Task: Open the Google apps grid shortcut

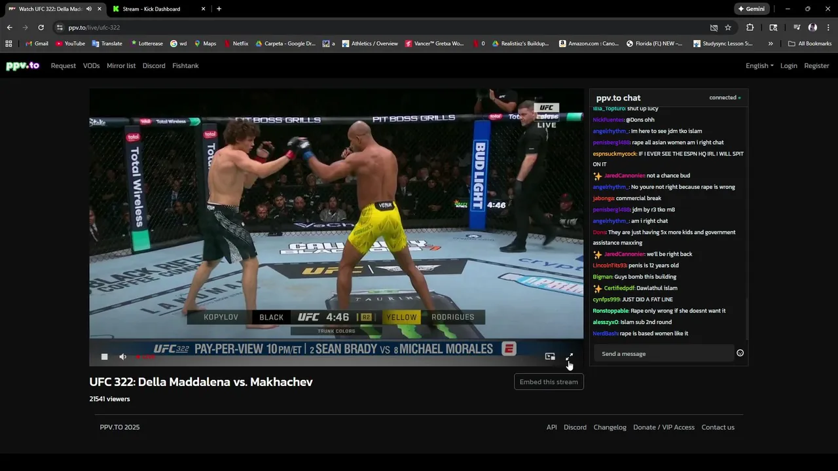Action: [9, 44]
